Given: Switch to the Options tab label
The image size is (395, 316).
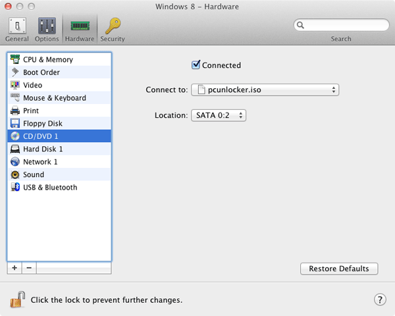Looking at the screenshot, I should [47, 39].
